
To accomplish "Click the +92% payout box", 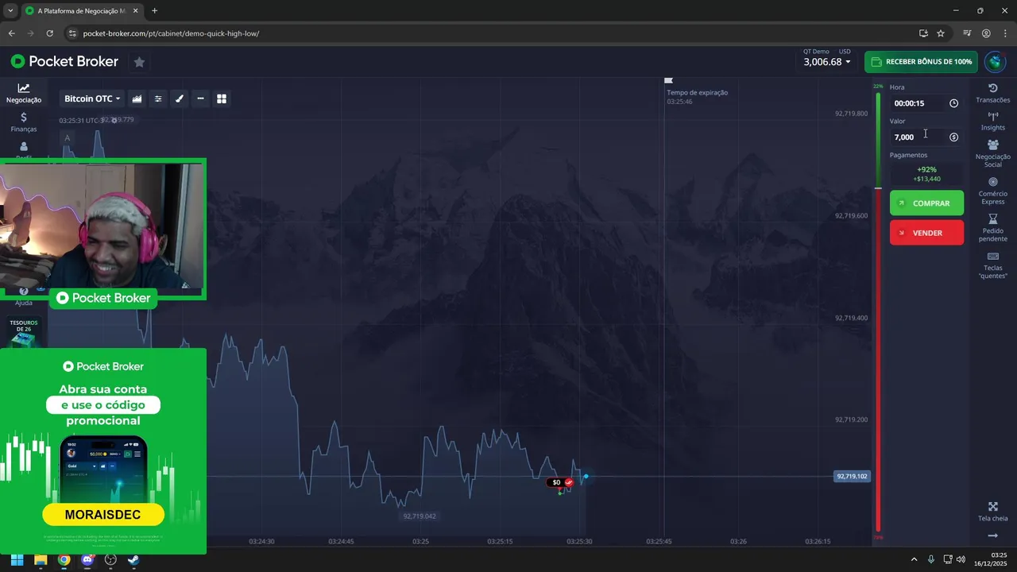I will pyautogui.click(x=926, y=174).
